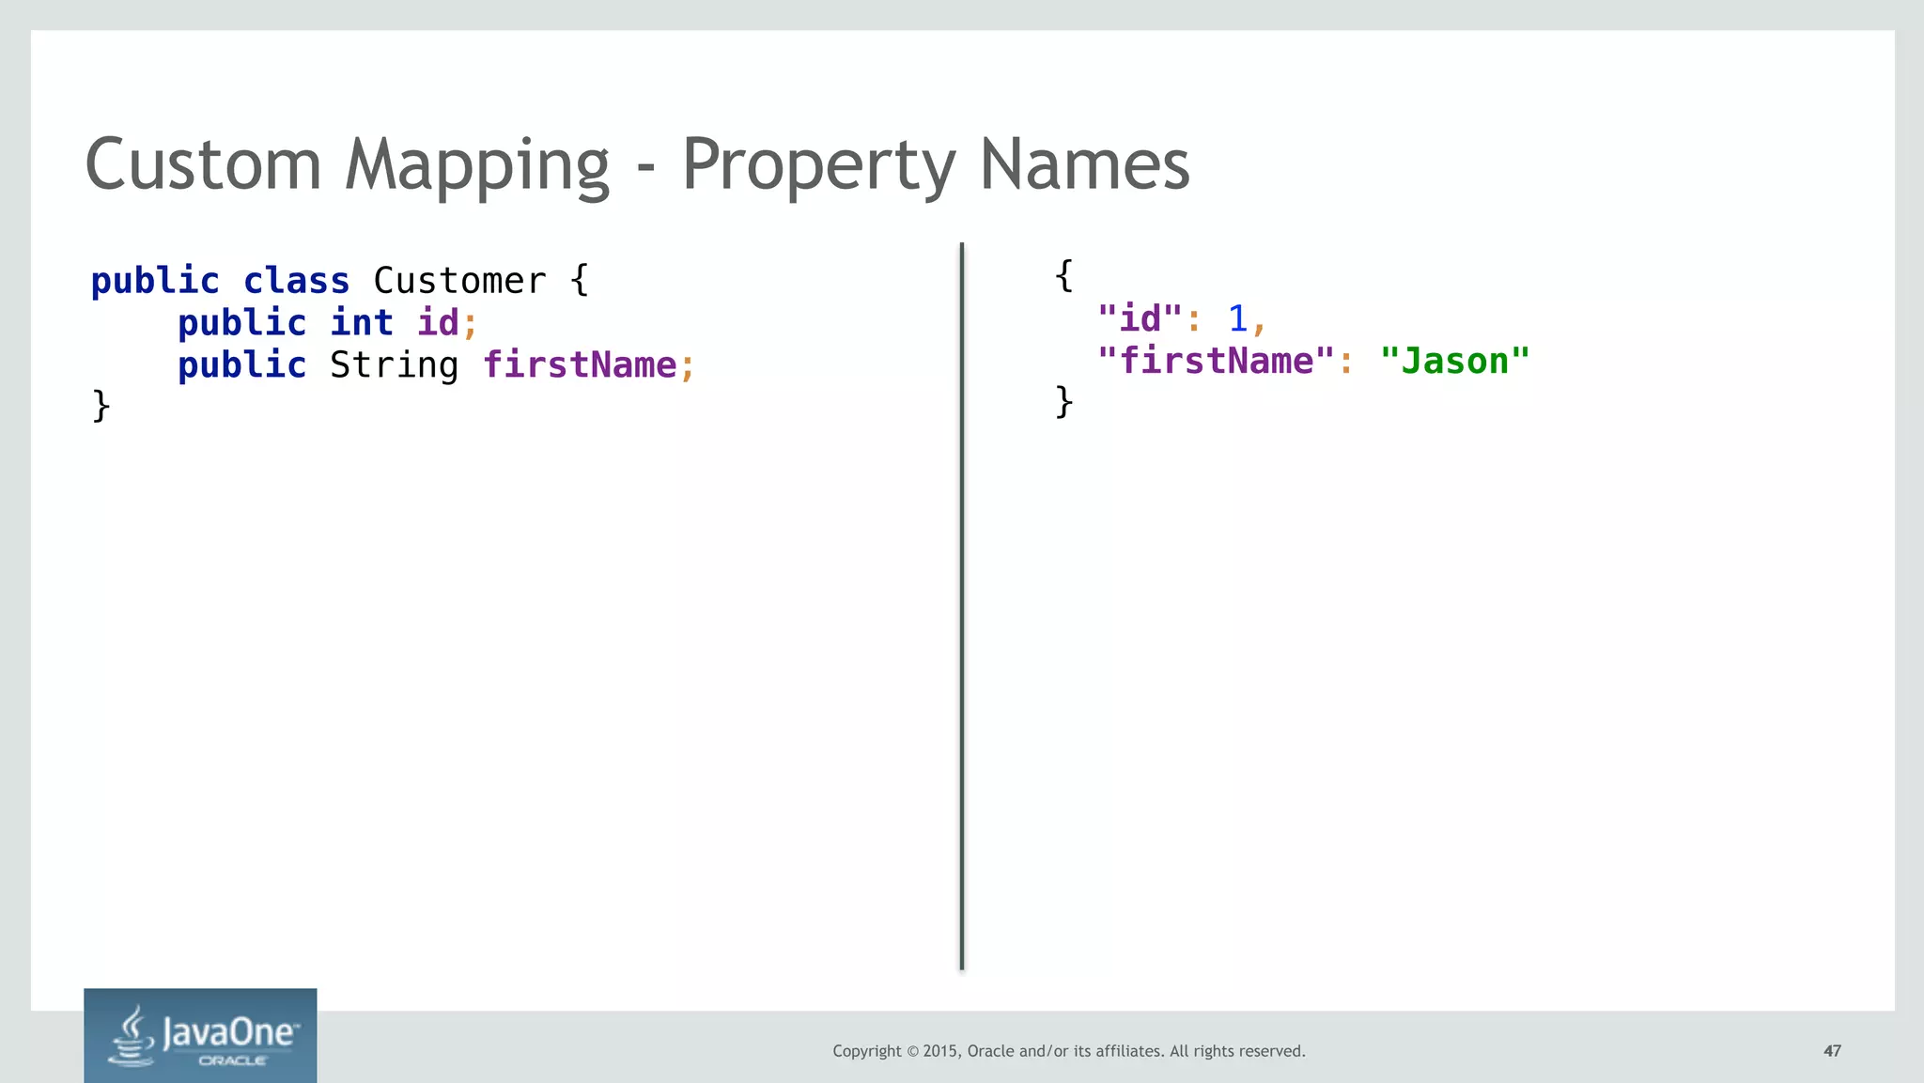The height and width of the screenshot is (1083, 1924).
Task: Click the opening brace of the JSON
Action: point(1063,276)
